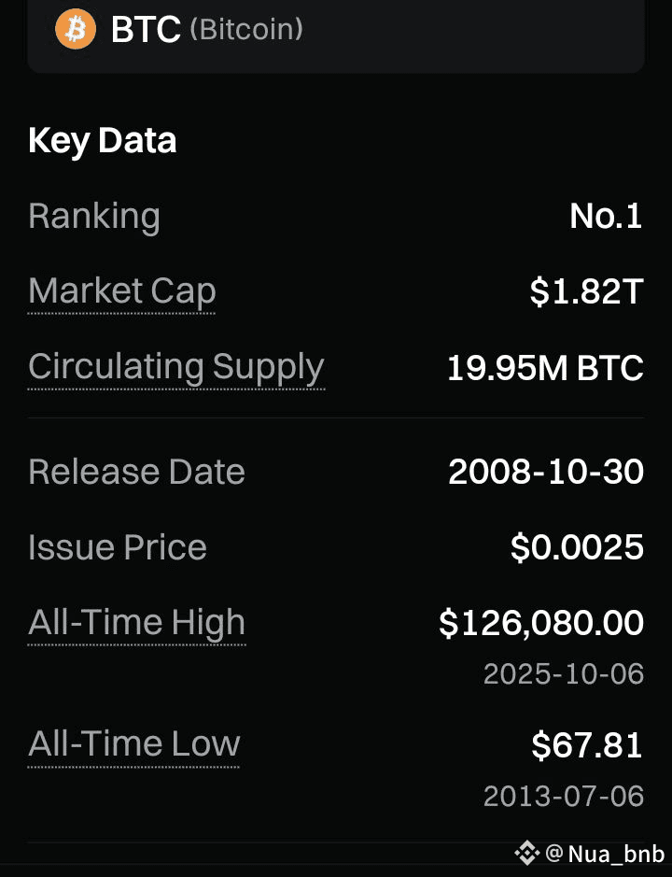This screenshot has height=877, width=672.
Task: Open the Market Cap term explanation
Action: pos(121,291)
